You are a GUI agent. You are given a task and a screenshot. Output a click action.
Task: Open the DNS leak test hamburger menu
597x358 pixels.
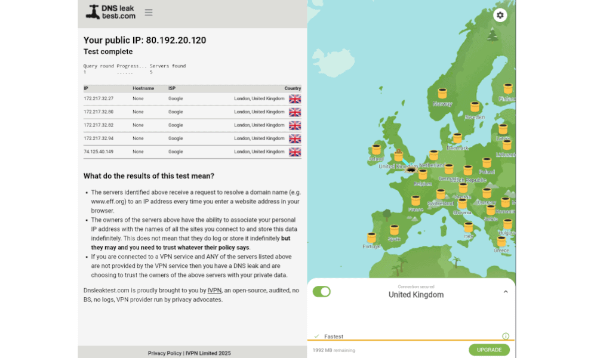coord(149,13)
